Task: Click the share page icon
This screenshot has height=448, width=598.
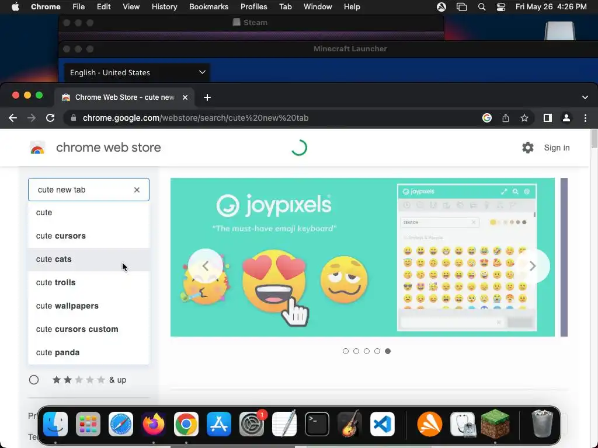Action: pos(506,118)
